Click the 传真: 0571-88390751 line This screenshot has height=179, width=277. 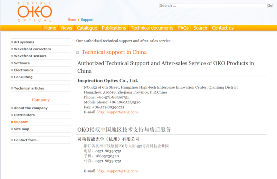[x=103, y=161]
